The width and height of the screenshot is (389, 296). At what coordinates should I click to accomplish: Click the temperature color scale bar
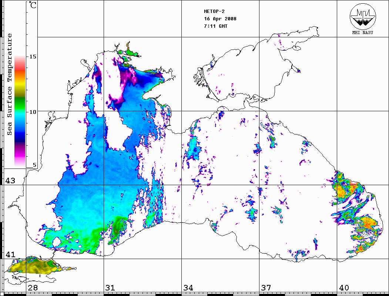coord(20,111)
